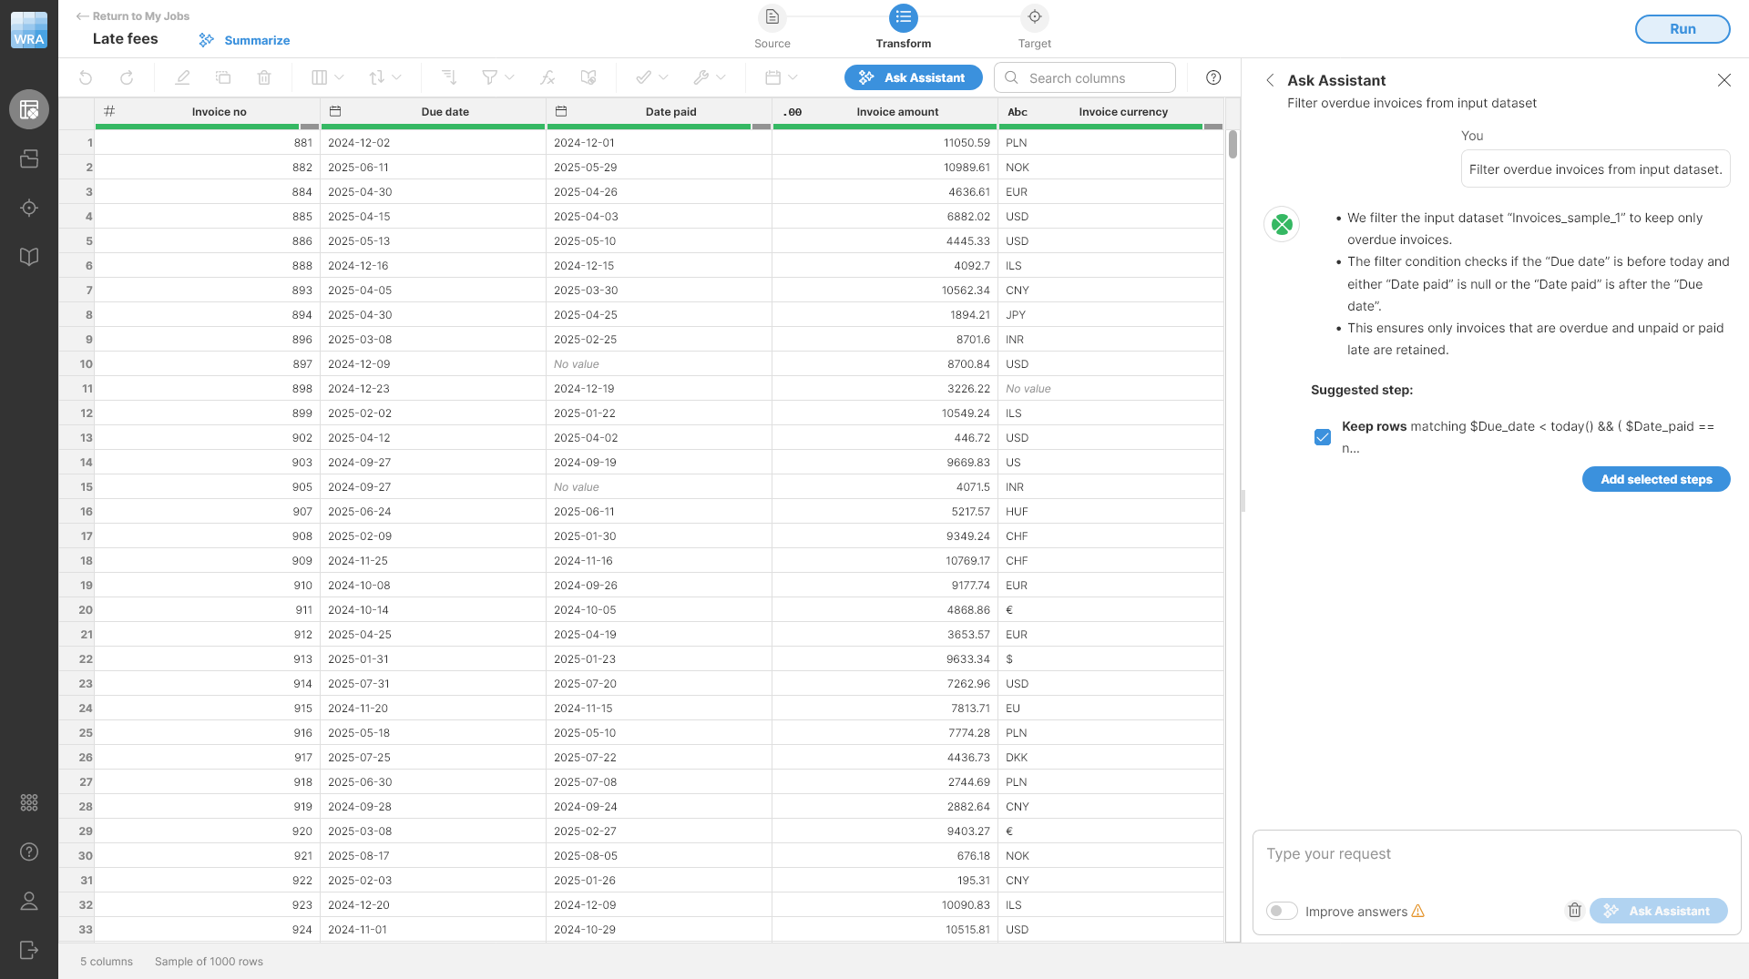The image size is (1749, 979).
Task: Click the formula fx icon
Action: coord(547,78)
